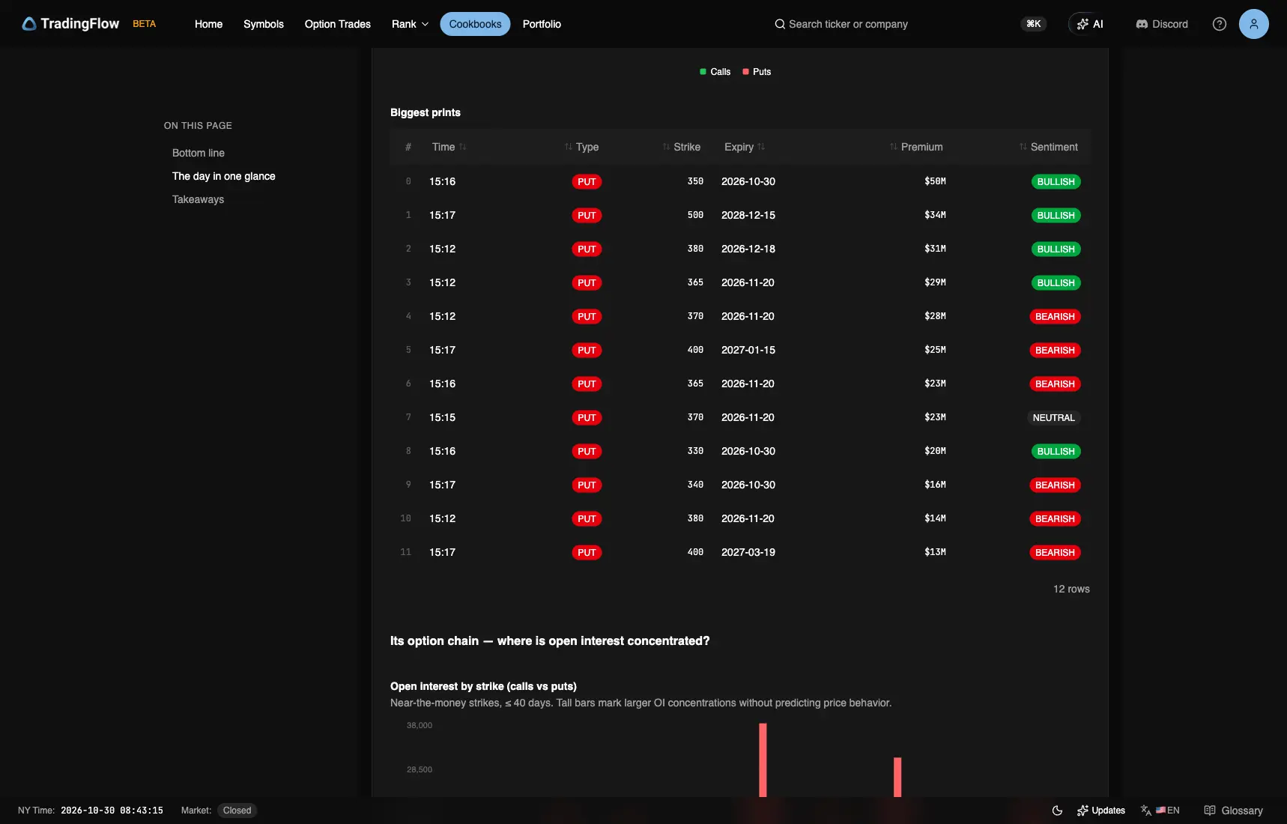The height and width of the screenshot is (824, 1287).
Task: Open the help question mark icon
Action: (x=1219, y=24)
